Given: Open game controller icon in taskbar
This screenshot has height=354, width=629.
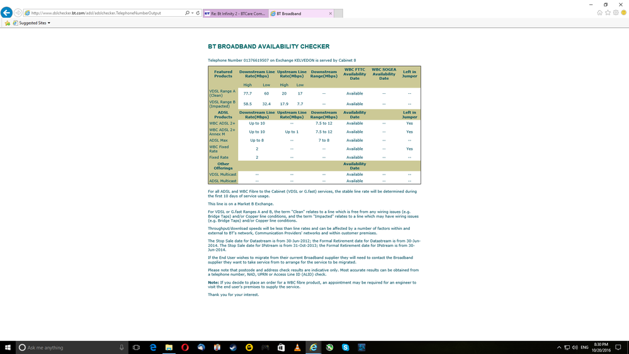Looking at the screenshot, I should 265,347.
